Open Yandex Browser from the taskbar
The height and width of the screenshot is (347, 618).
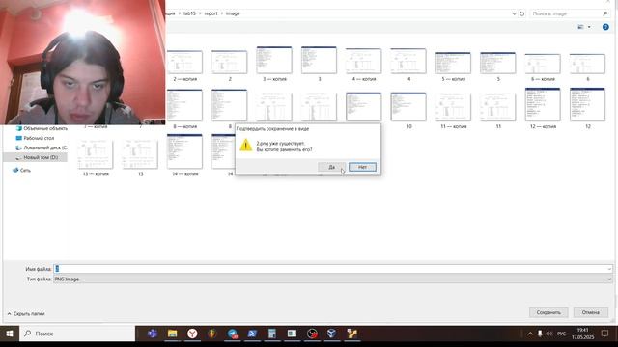coord(192,334)
